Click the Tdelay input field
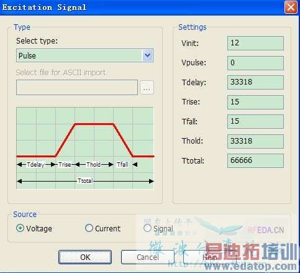 tap(255, 83)
